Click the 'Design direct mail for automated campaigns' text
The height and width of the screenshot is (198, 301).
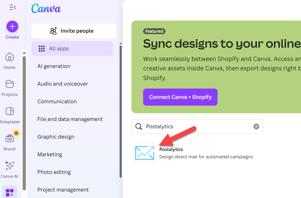[x=206, y=157]
